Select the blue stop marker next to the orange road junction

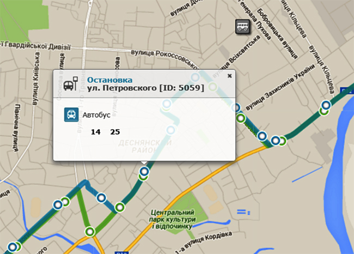276,141
